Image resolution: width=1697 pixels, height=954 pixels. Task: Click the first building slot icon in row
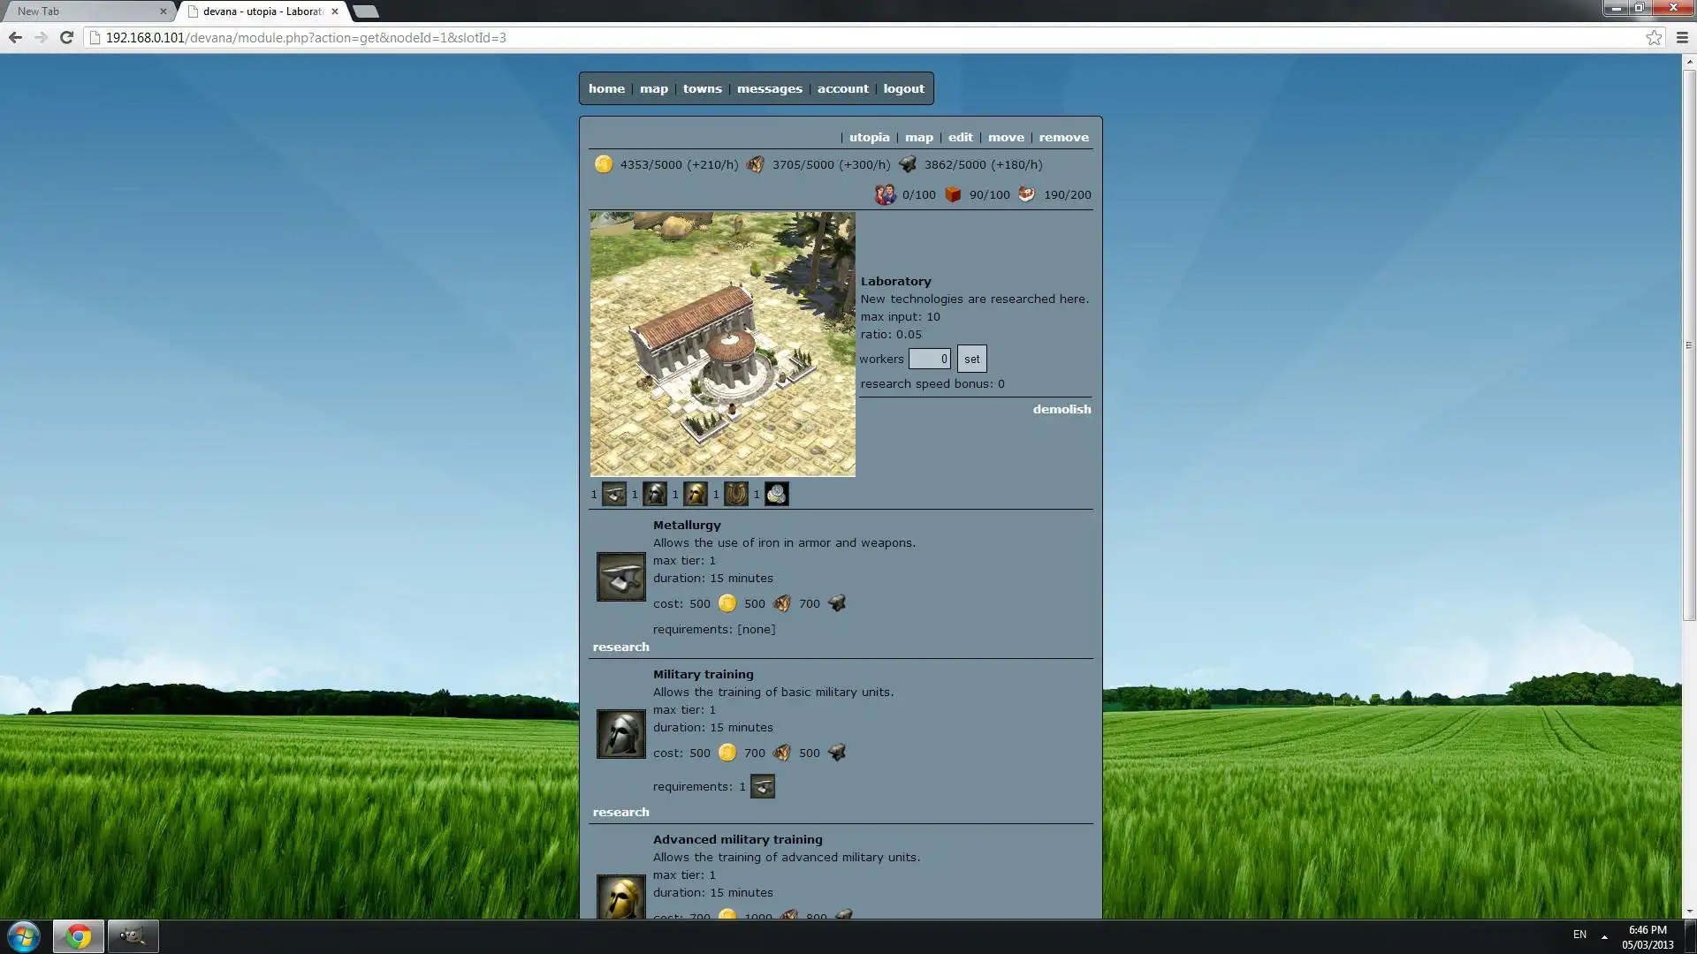[x=614, y=493]
